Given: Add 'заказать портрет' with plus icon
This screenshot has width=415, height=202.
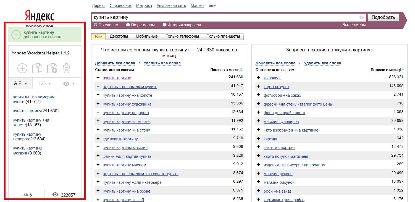Looking at the screenshot, I should pos(258,147).
